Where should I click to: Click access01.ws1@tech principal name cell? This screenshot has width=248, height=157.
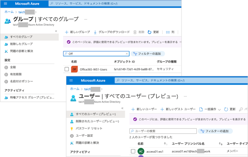tap(191, 151)
